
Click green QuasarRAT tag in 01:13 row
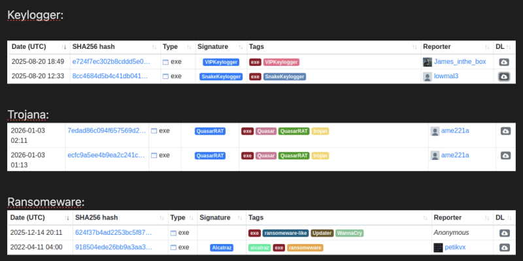pyautogui.click(x=294, y=155)
